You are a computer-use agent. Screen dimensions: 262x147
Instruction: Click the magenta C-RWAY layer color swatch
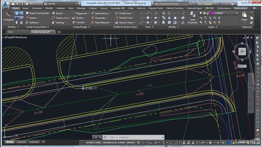[212, 13]
